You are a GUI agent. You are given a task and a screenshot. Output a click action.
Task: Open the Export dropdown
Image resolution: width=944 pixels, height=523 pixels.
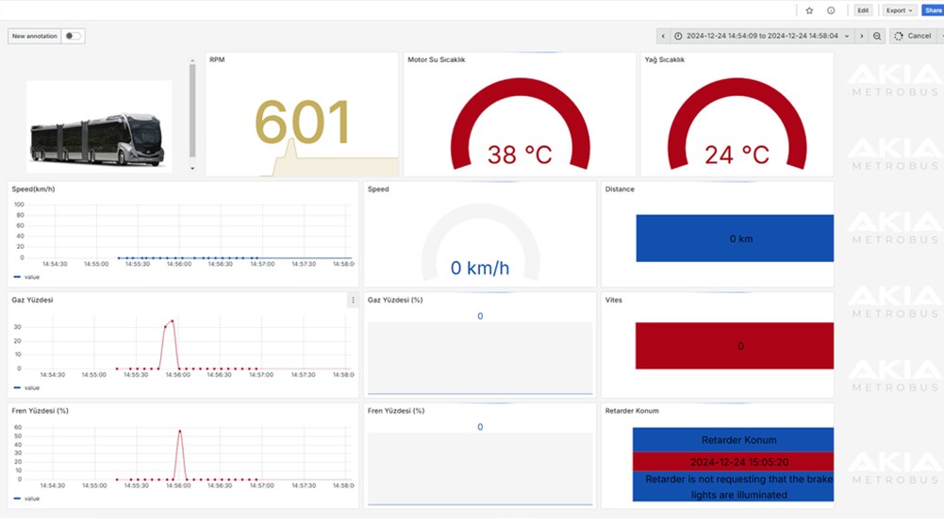899,10
